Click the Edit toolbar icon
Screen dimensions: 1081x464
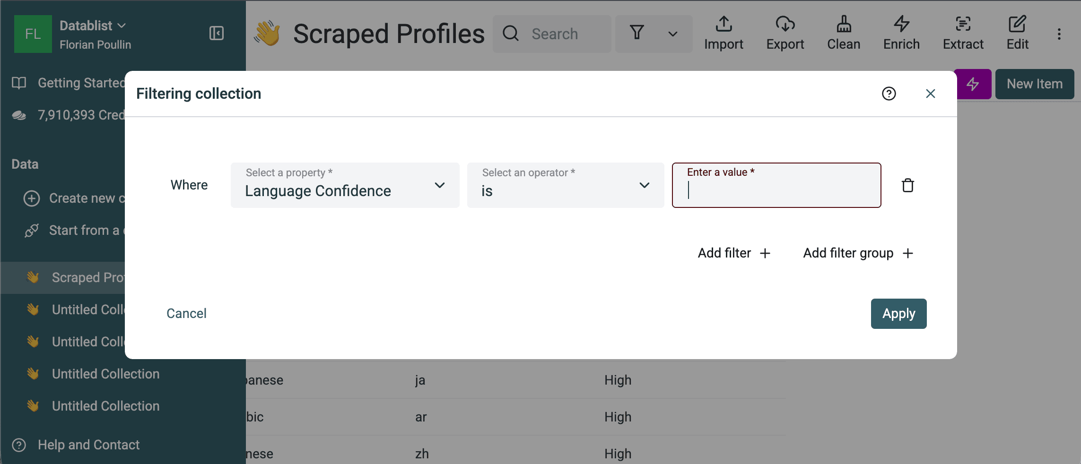tap(1017, 34)
